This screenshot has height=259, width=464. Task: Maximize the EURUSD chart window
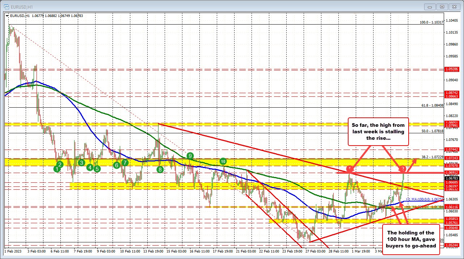click(442, 6)
